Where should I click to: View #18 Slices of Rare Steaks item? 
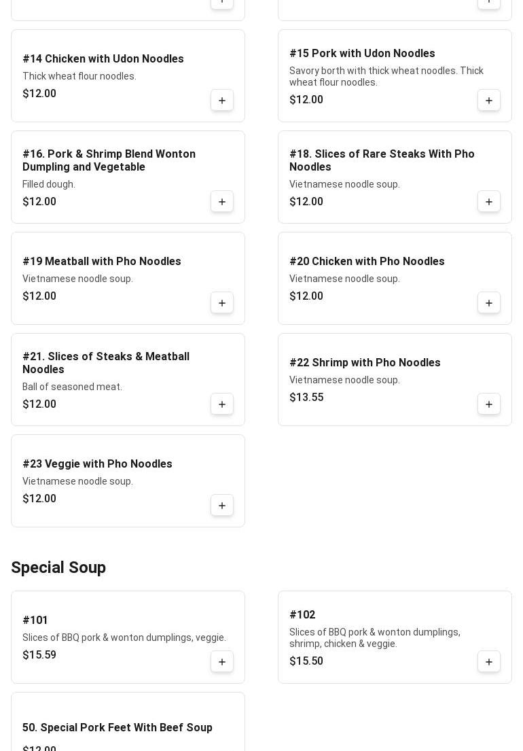pyautogui.click(x=382, y=160)
